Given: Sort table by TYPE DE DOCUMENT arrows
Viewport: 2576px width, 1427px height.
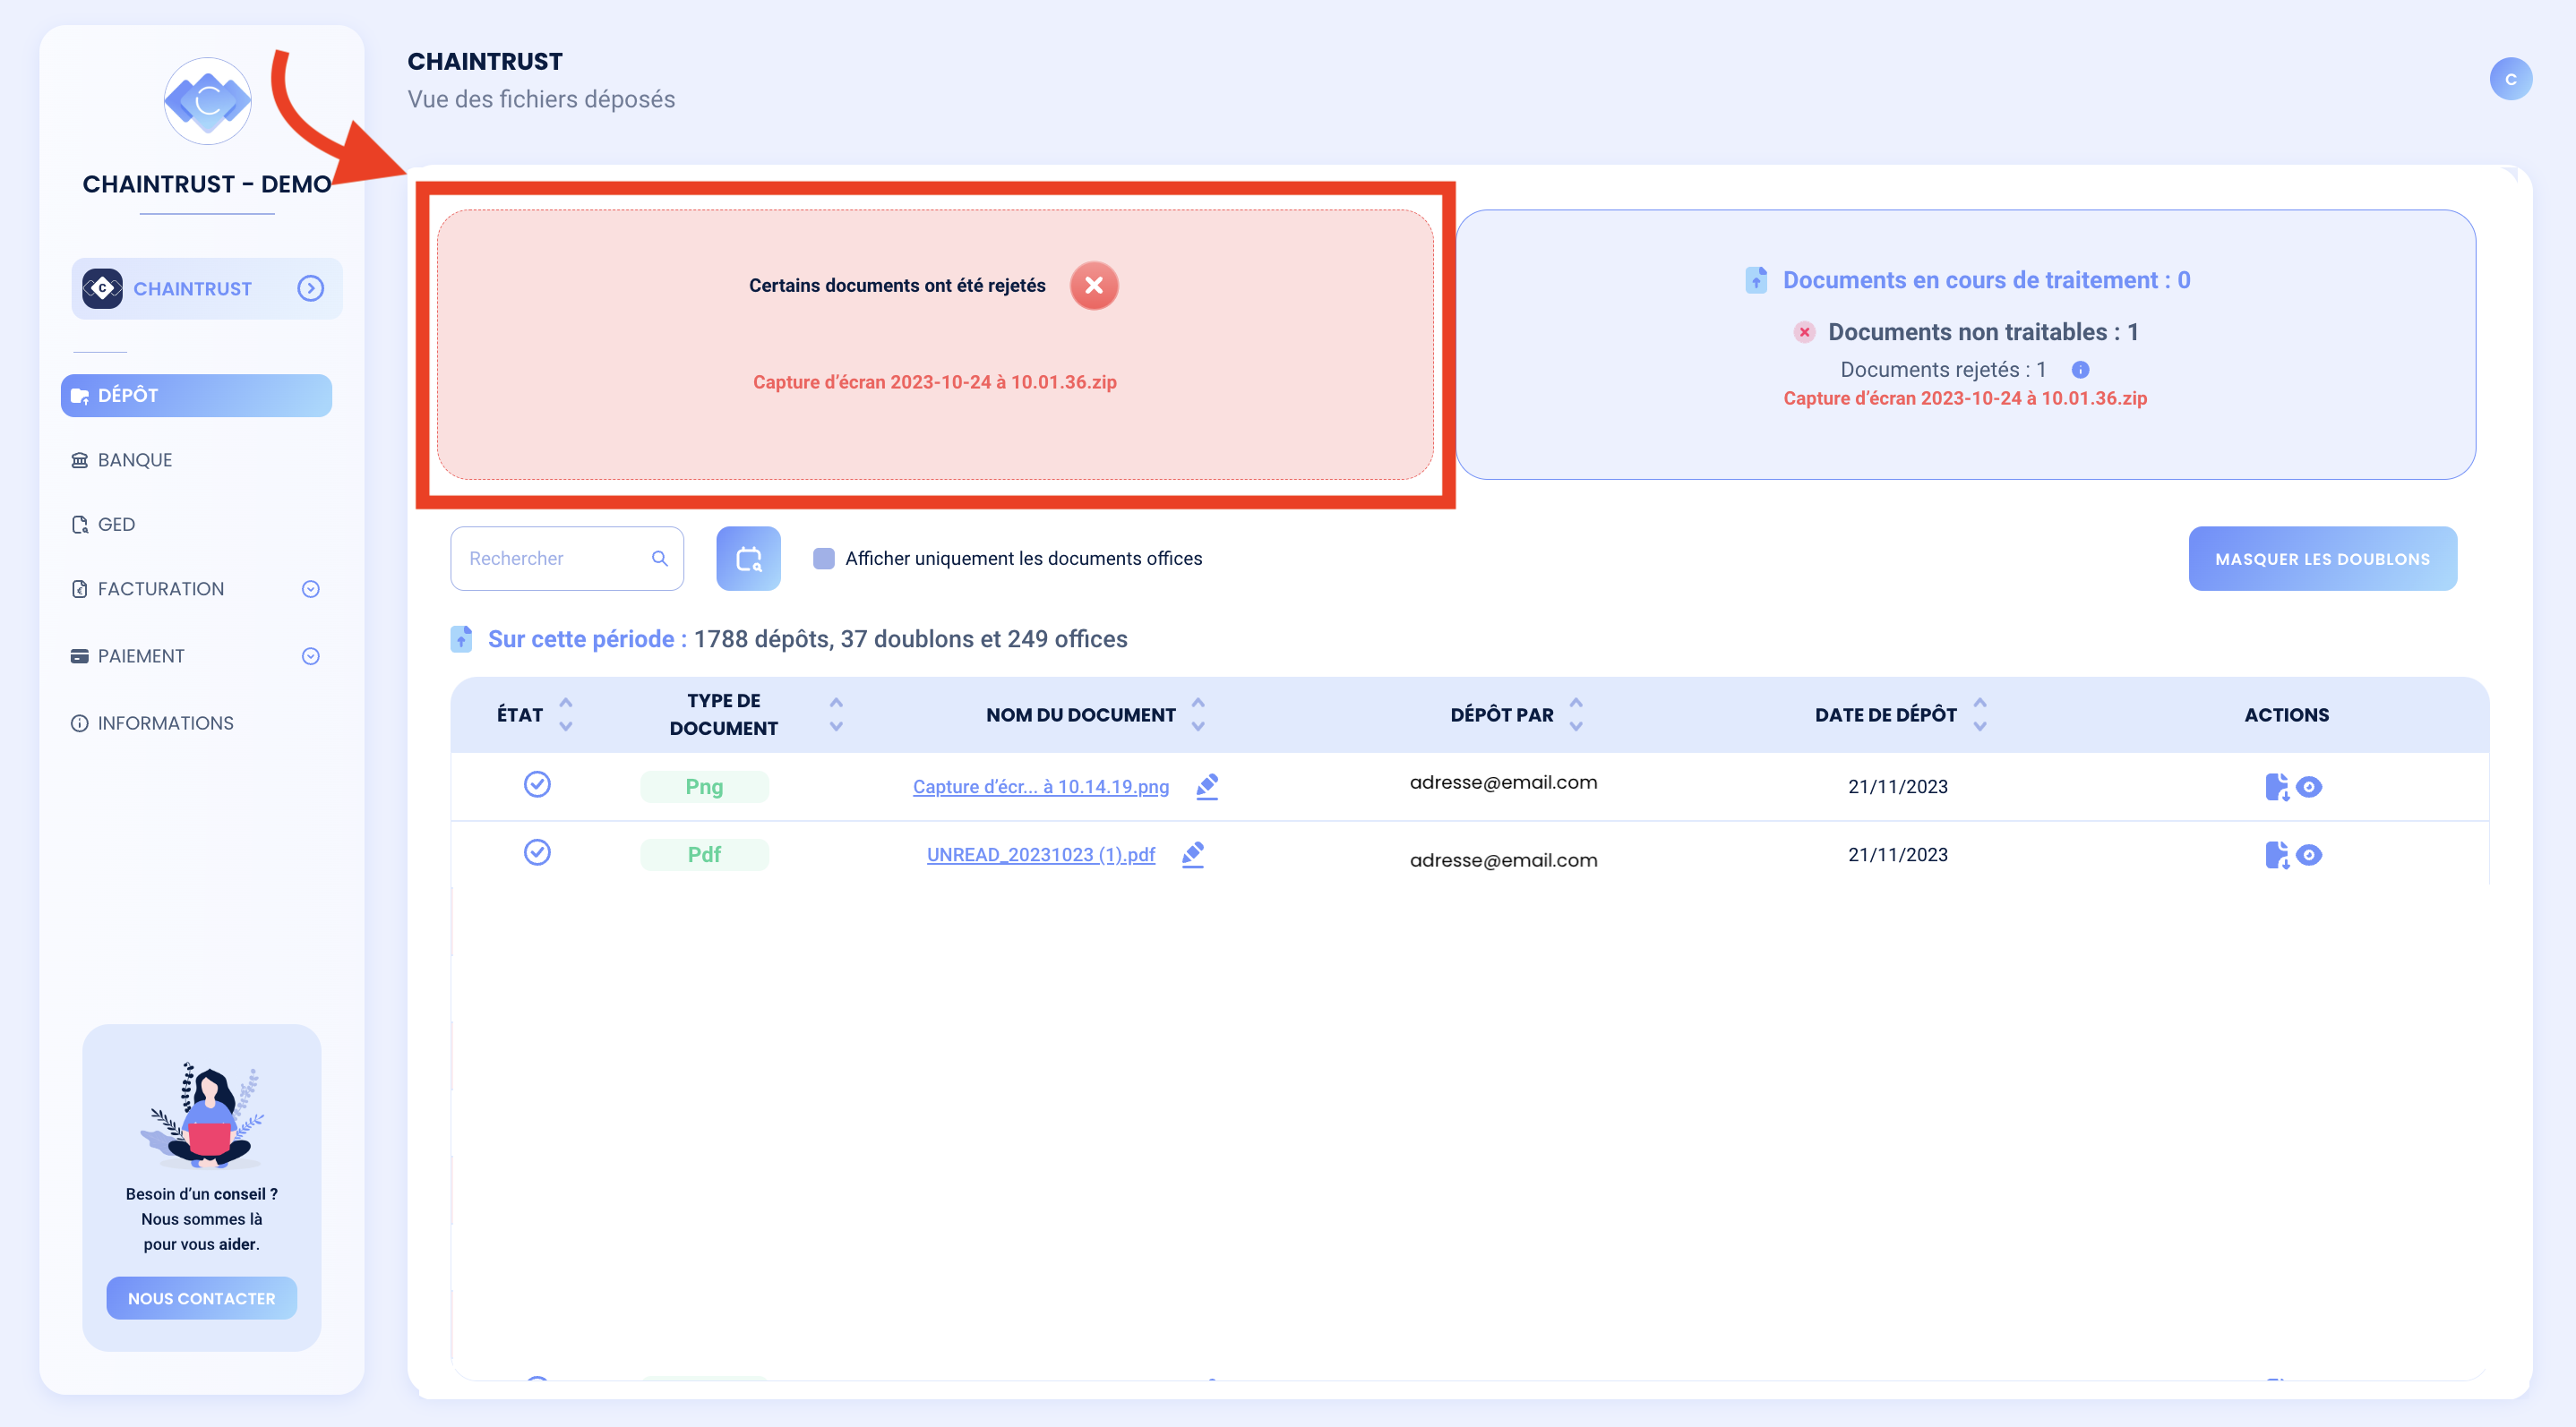Looking at the screenshot, I should 836,714.
